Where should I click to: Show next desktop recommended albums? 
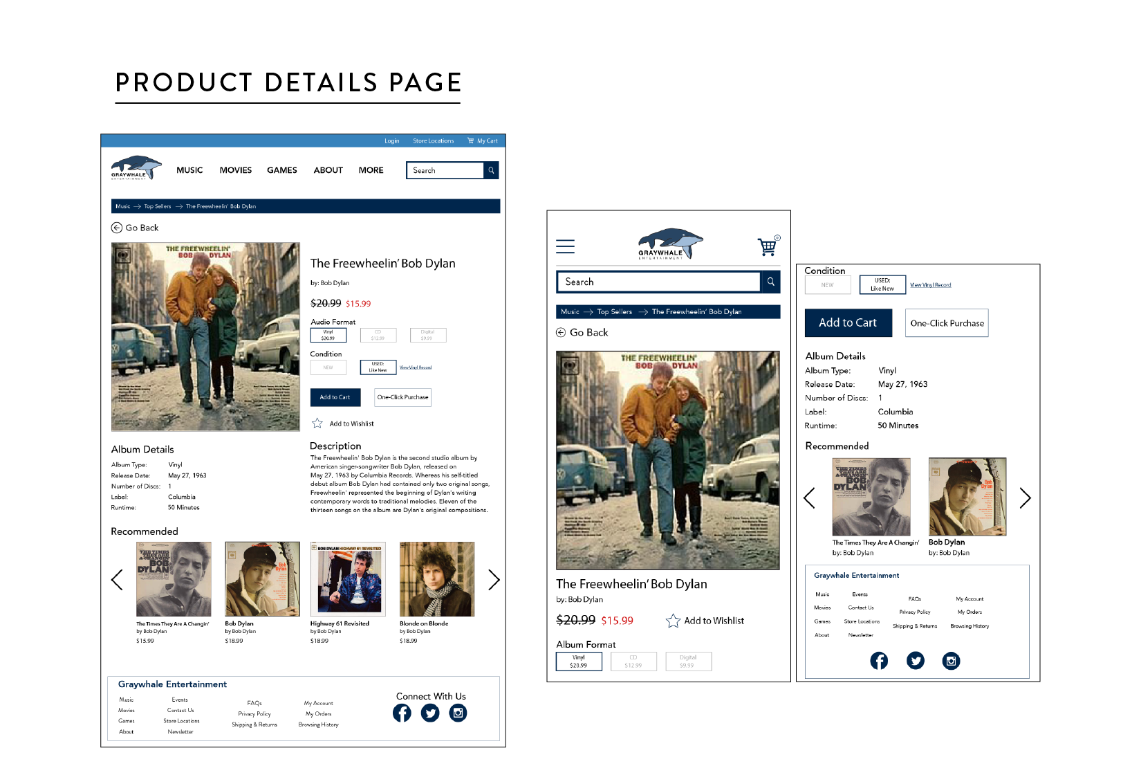(x=494, y=580)
